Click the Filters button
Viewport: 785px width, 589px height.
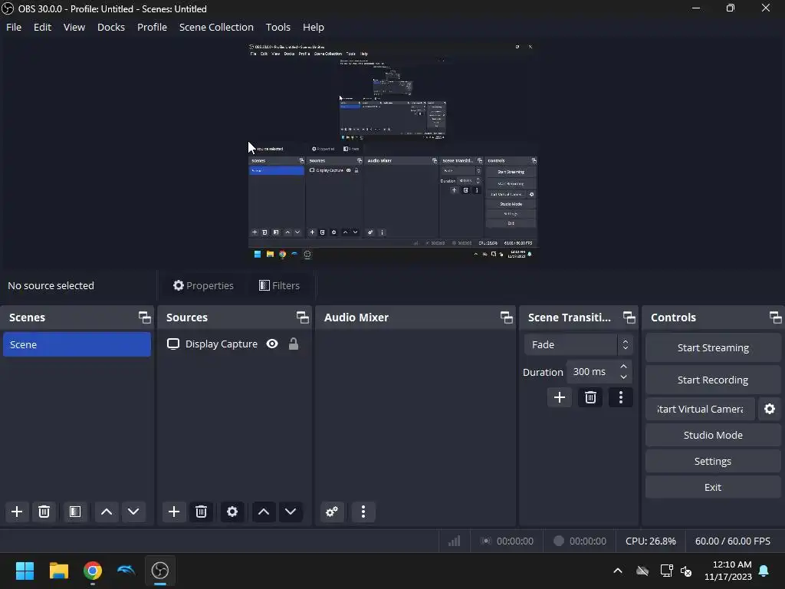pyautogui.click(x=279, y=285)
